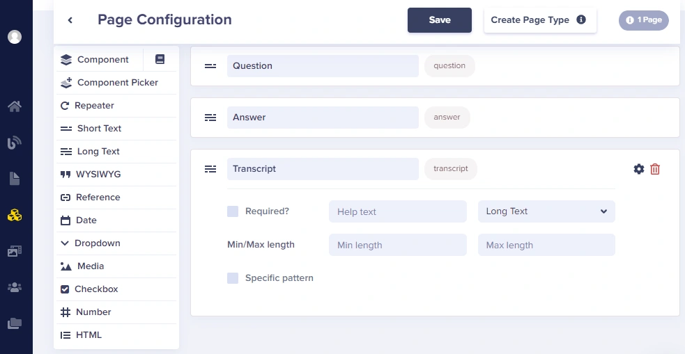Screen dimensions: 685x354
Task: Save the page configuration
Action: [440, 20]
